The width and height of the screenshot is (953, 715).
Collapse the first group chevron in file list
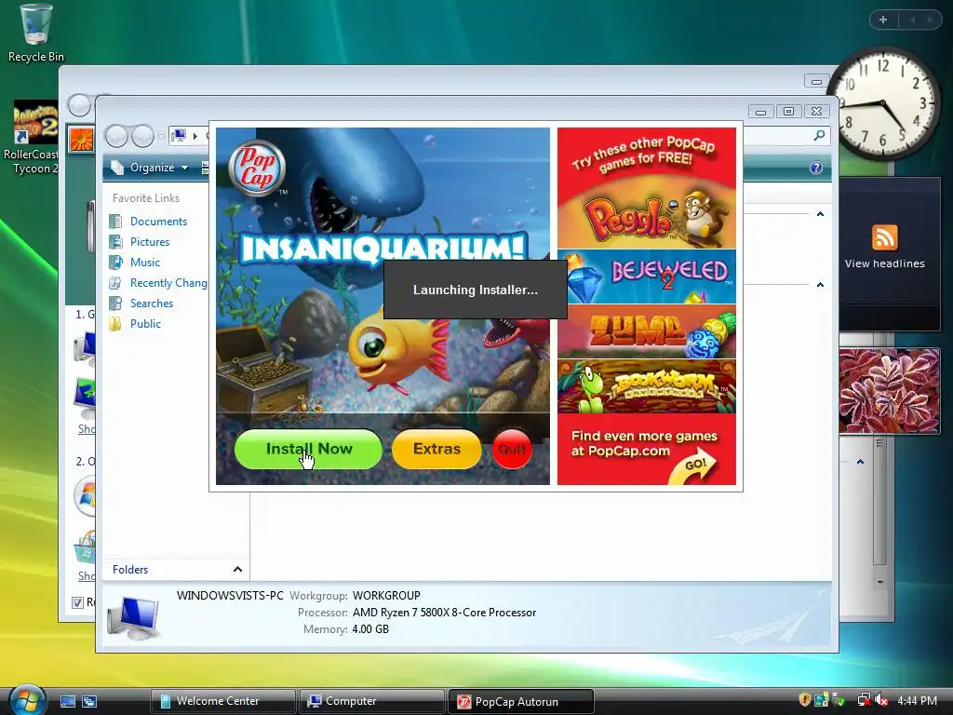point(820,214)
